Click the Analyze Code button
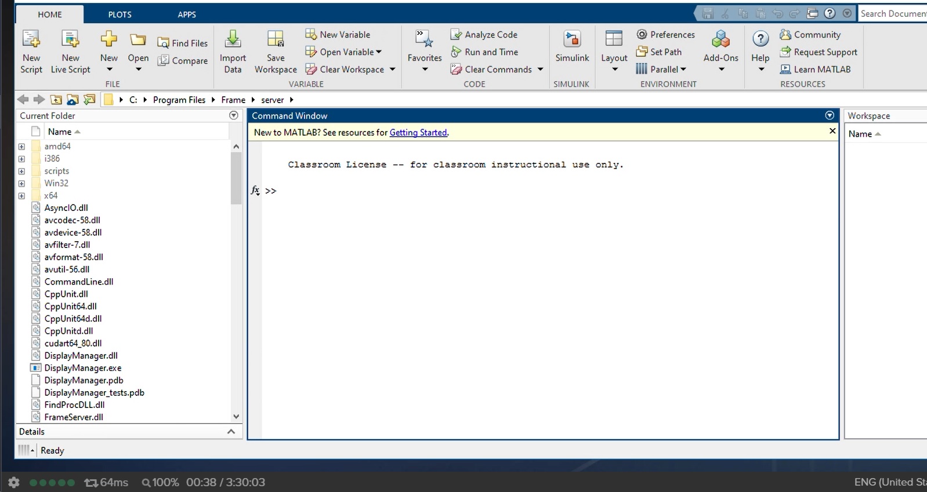Viewport: 927px width, 492px height. point(484,35)
